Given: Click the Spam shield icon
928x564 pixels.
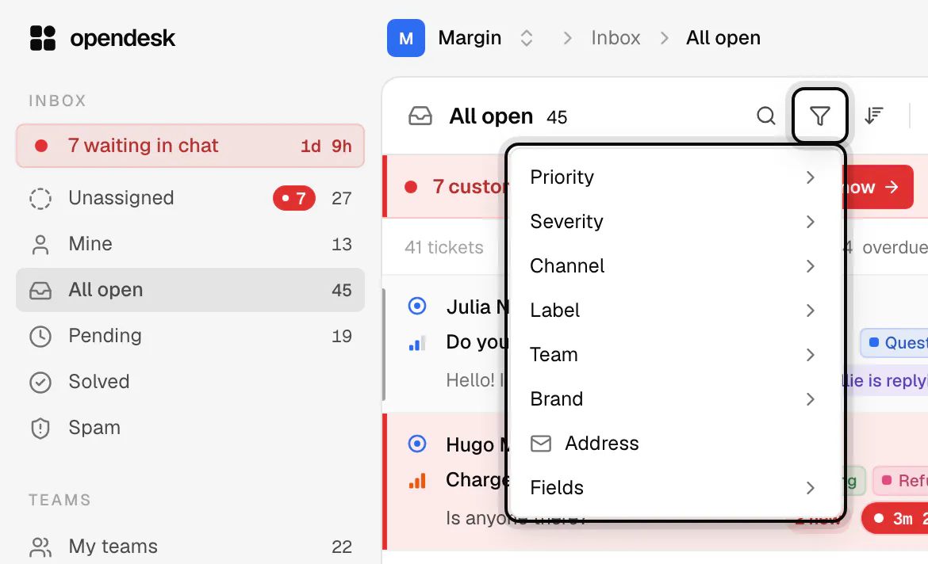Looking at the screenshot, I should (40, 428).
